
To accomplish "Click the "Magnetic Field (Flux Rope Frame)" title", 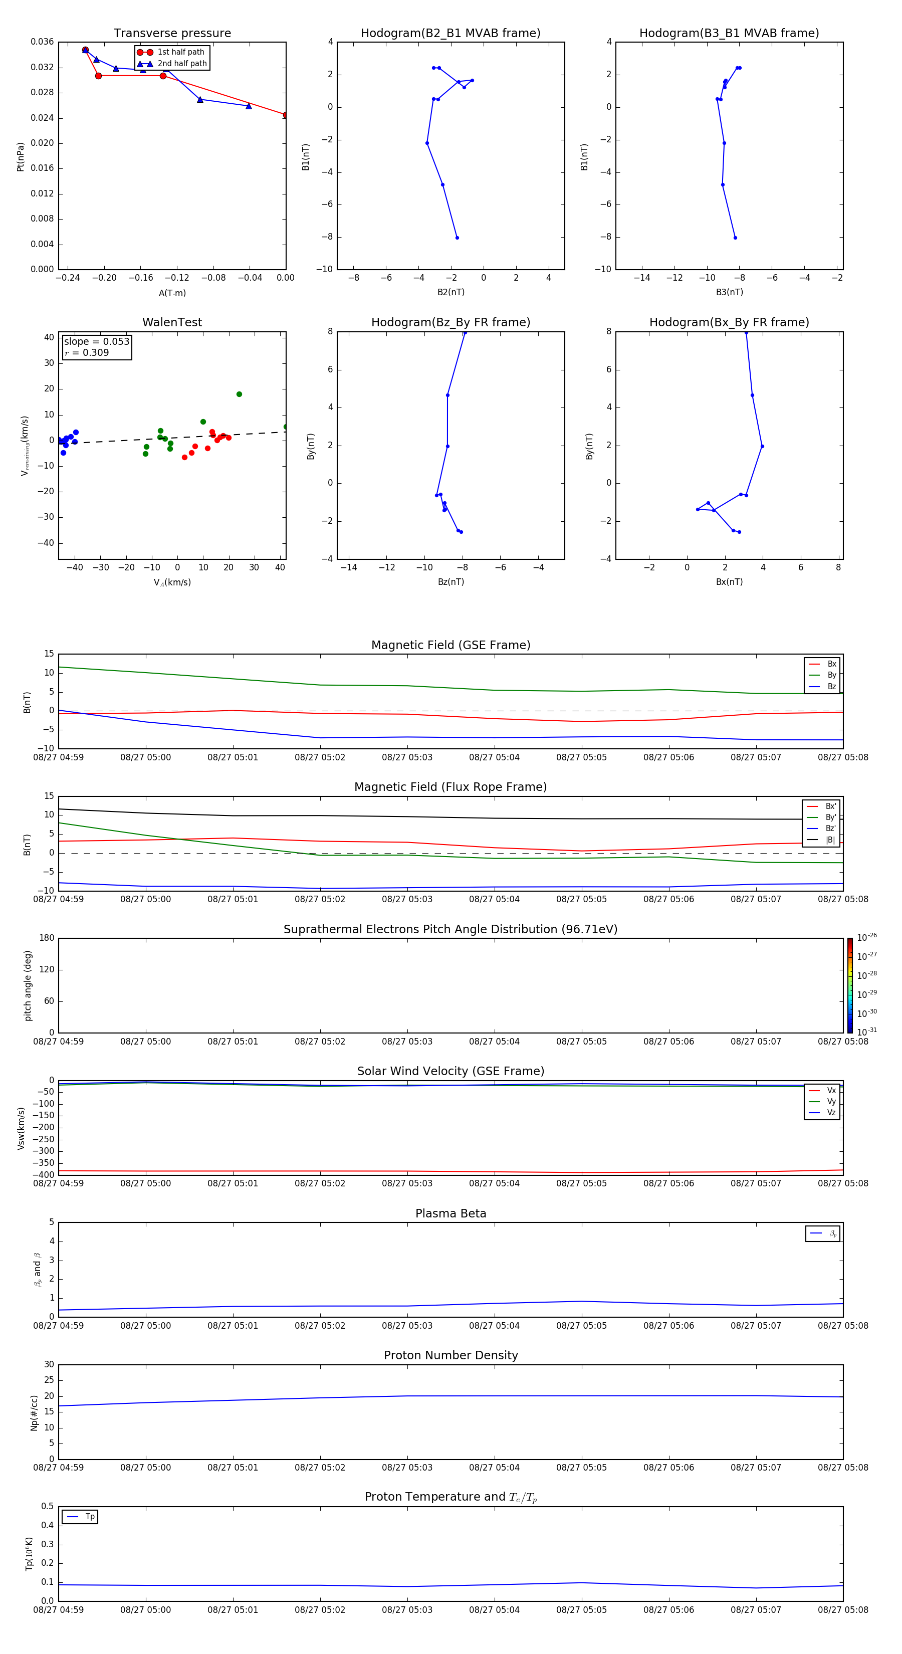I will point(450,787).
